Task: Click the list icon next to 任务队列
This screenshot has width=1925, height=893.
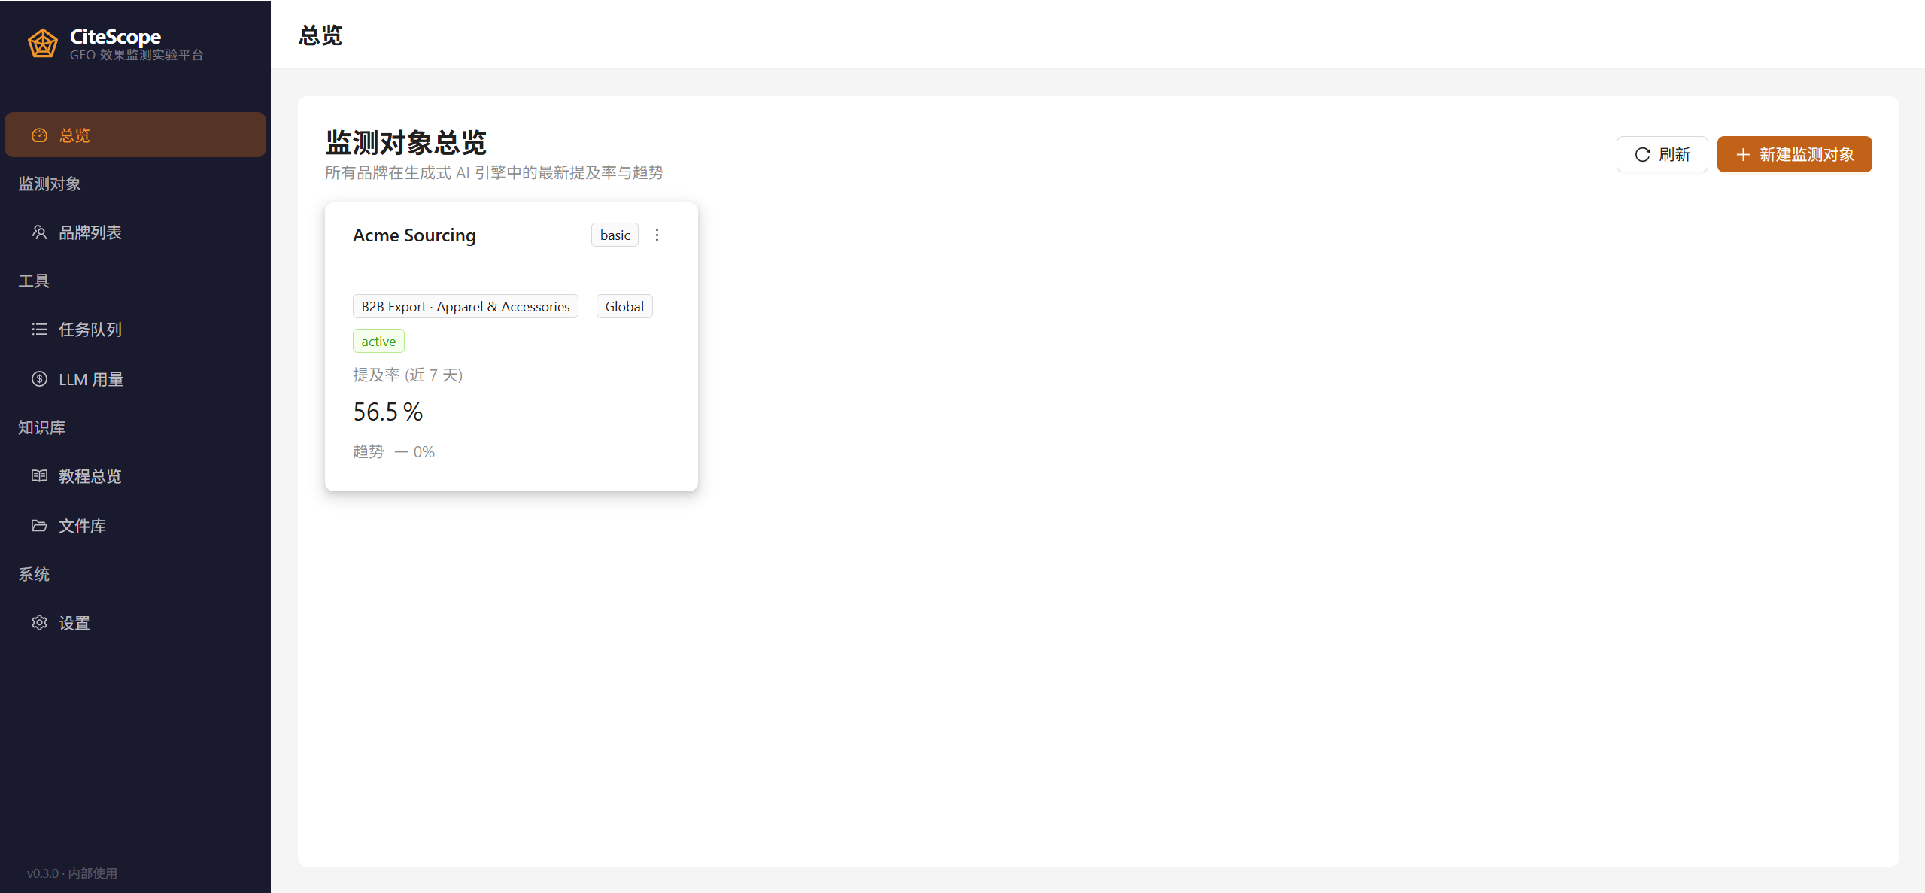Action: coord(39,330)
